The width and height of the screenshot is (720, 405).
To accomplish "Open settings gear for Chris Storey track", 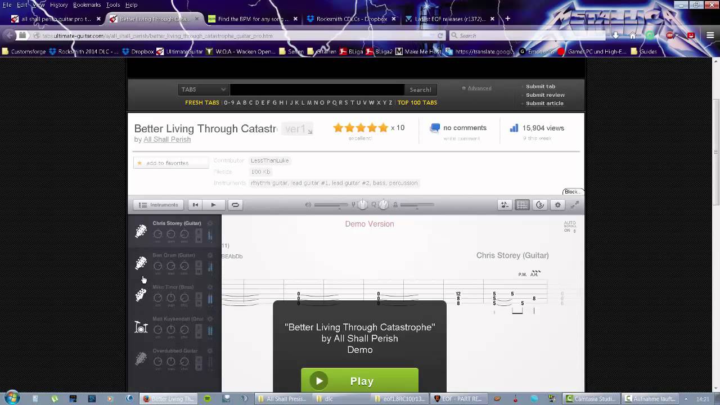I will coord(210,223).
